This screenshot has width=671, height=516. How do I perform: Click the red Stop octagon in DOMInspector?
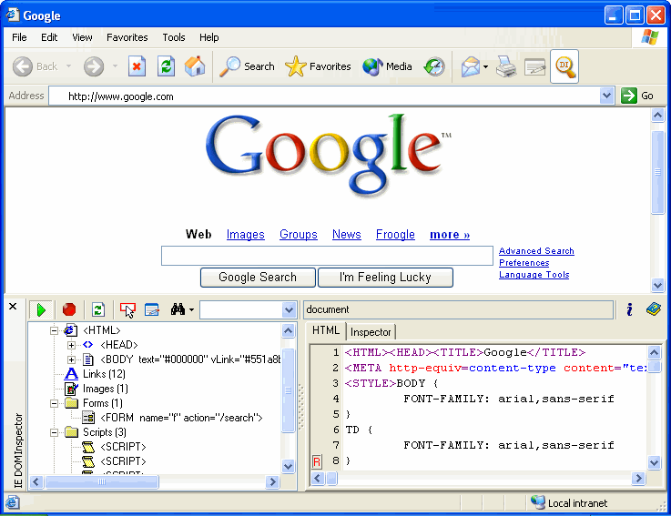point(69,309)
